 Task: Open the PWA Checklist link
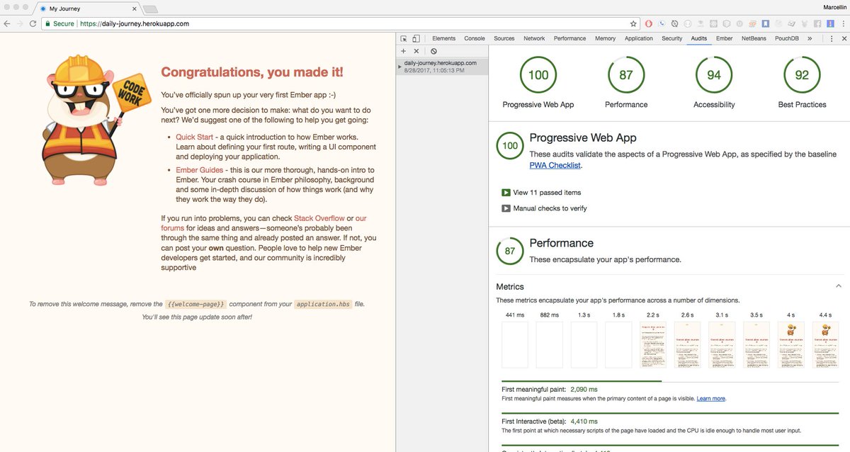tap(555, 165)
